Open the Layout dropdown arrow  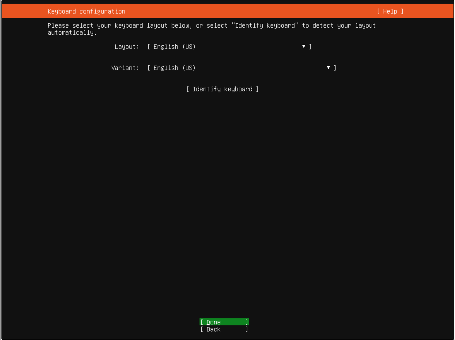[x=303, y=47]
